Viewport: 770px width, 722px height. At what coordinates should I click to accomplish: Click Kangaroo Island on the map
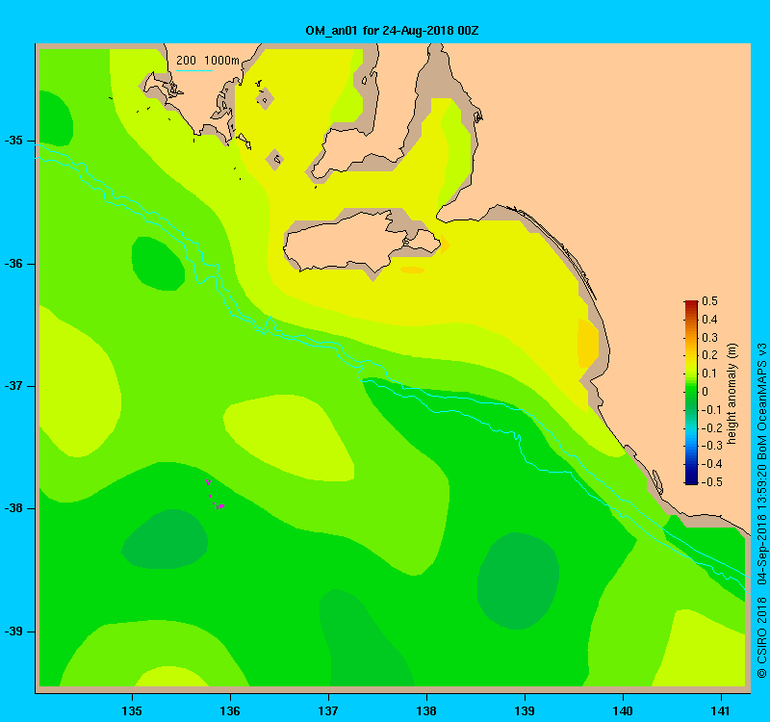(x=360, y=243)
